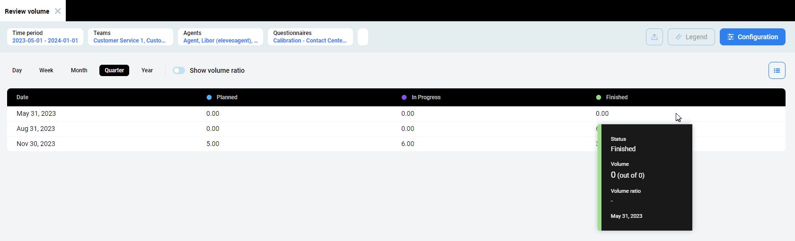
Task: Open the Configuration panel
Action: pos(752,37)
